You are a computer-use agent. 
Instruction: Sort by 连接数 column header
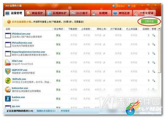click(146, 29)
